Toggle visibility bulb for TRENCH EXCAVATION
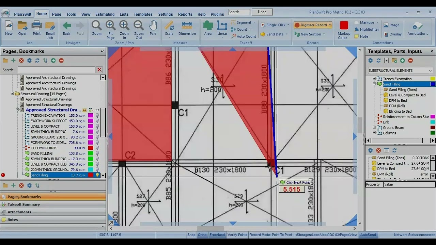The image size is (436, 245). (97, 116)
